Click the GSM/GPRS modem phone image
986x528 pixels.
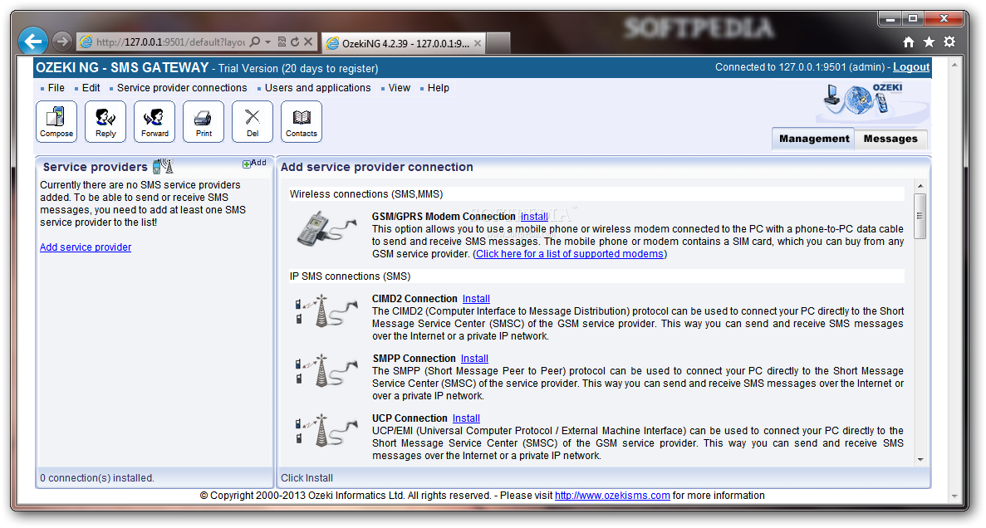(326, 229)
